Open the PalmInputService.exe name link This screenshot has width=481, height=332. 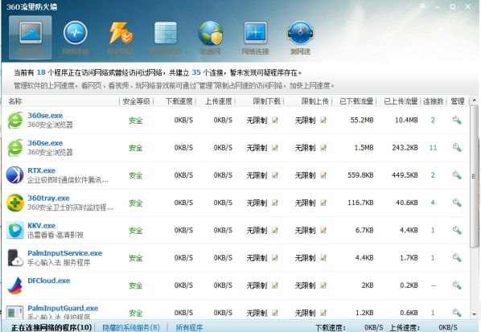(64, 253)
